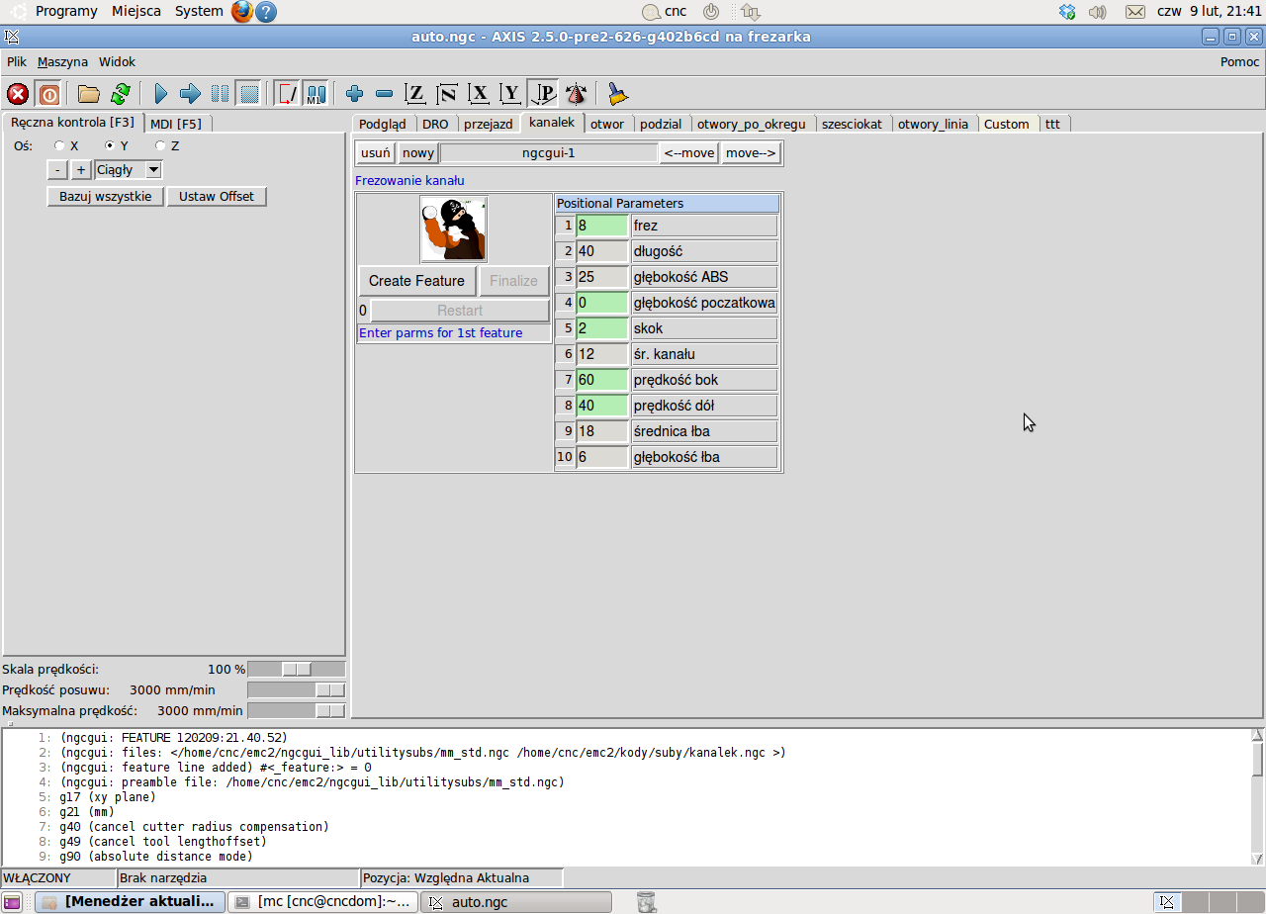Click the volume speaker icon

click(1097, 12)
